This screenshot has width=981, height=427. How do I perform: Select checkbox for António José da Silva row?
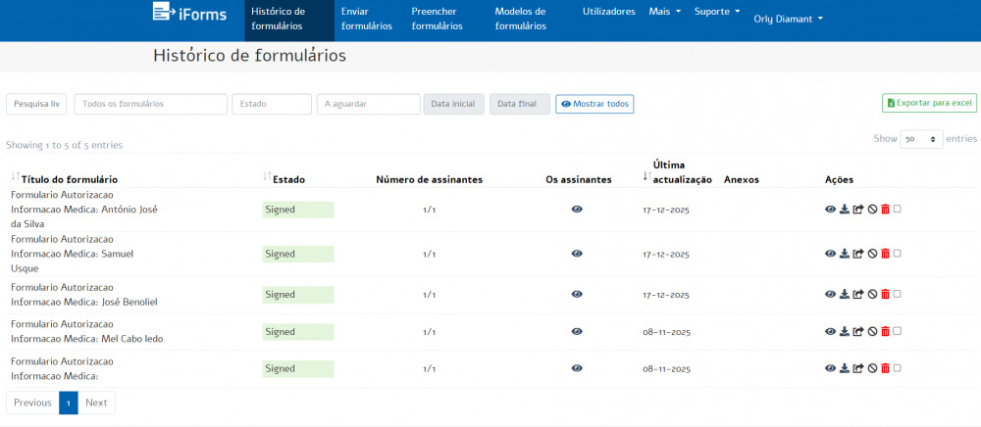pos(897,209)
